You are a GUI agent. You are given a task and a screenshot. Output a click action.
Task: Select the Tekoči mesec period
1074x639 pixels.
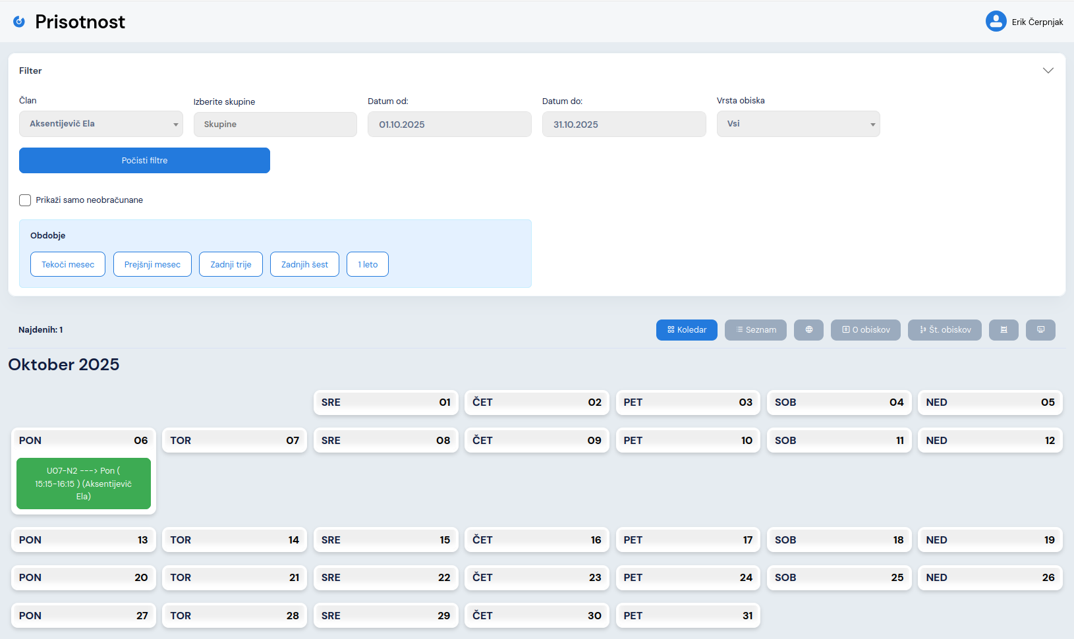tap(68, 264)
